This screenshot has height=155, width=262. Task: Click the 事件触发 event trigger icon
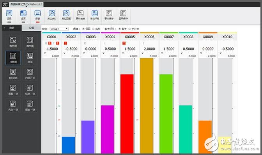[80, 13]
